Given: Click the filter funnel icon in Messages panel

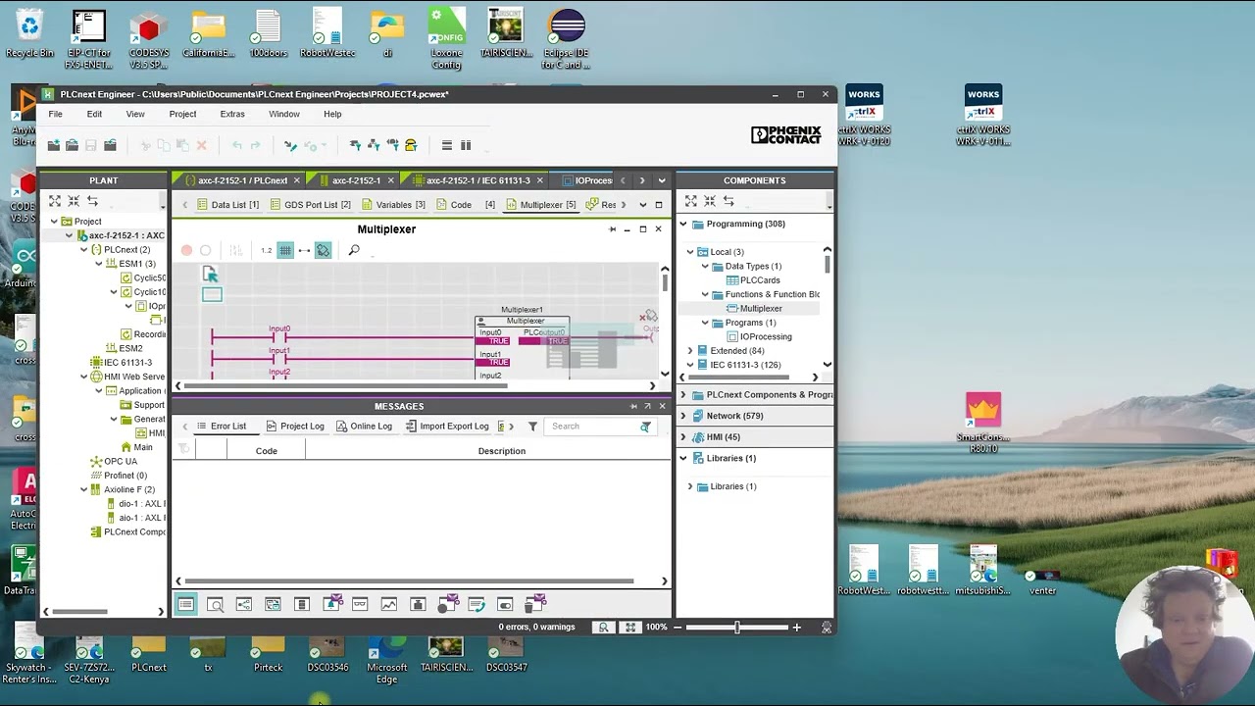Looking at the screenshot, I should 532,427.
